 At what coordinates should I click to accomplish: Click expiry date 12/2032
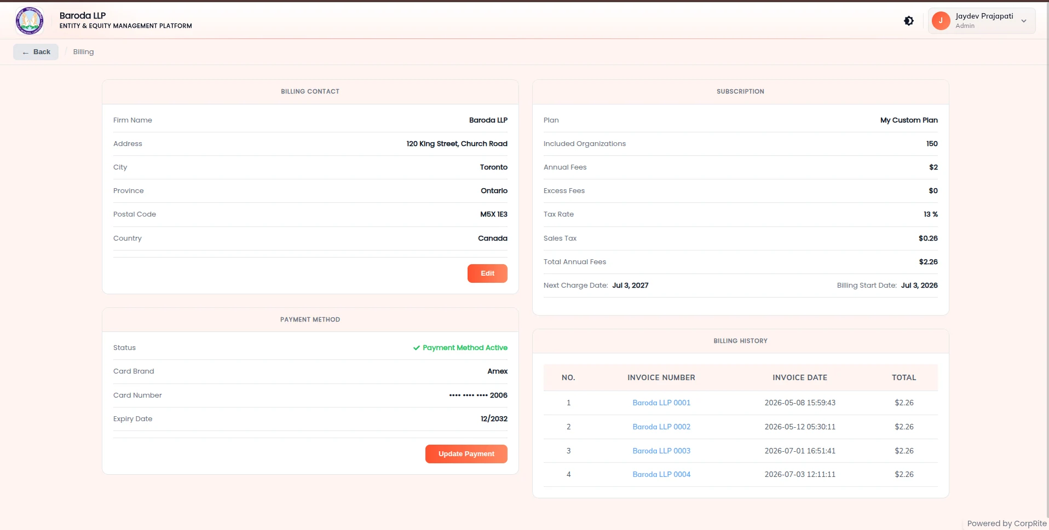[x=494, y=419]
